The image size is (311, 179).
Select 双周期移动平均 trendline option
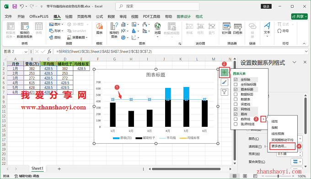point(282,140)
